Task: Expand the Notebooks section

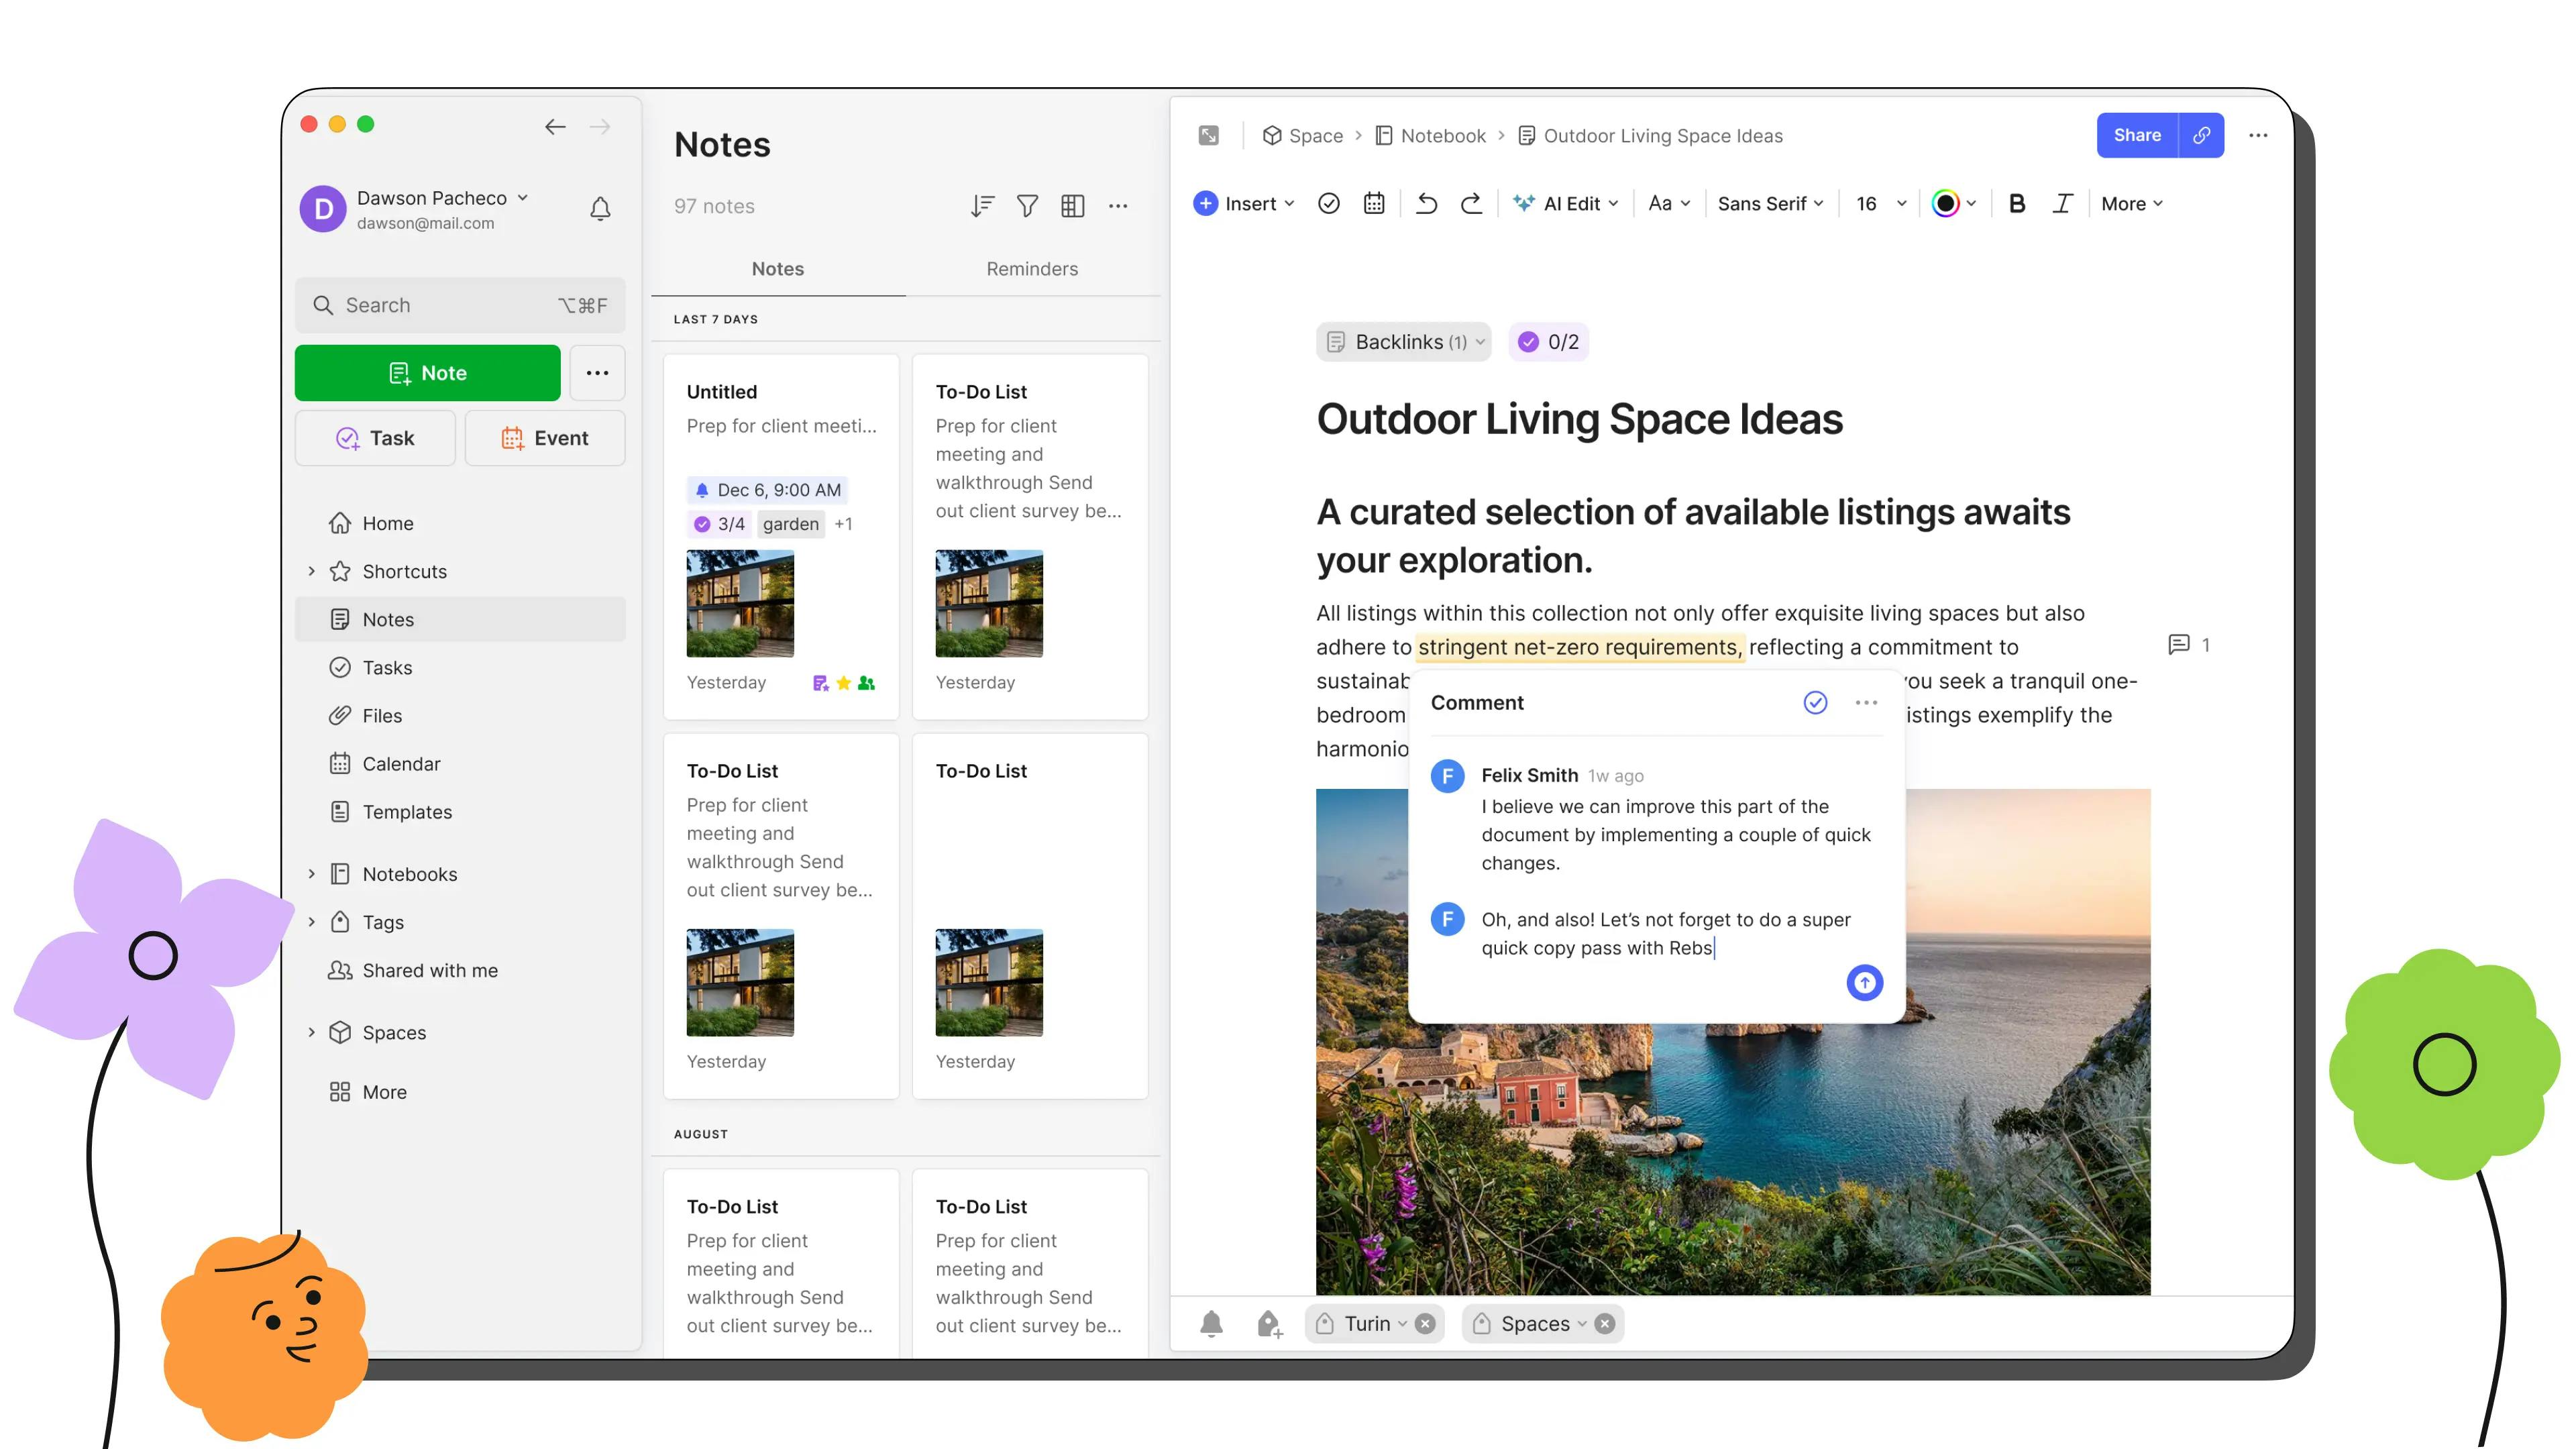Action: coord(311,874)
